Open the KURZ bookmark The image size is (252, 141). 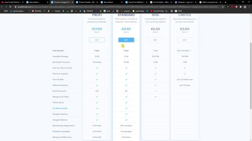tap(4, 11)
